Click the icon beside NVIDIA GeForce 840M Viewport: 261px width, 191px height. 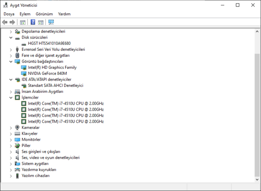pos(24,74)
